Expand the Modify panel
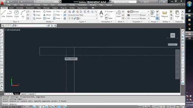 49,22
